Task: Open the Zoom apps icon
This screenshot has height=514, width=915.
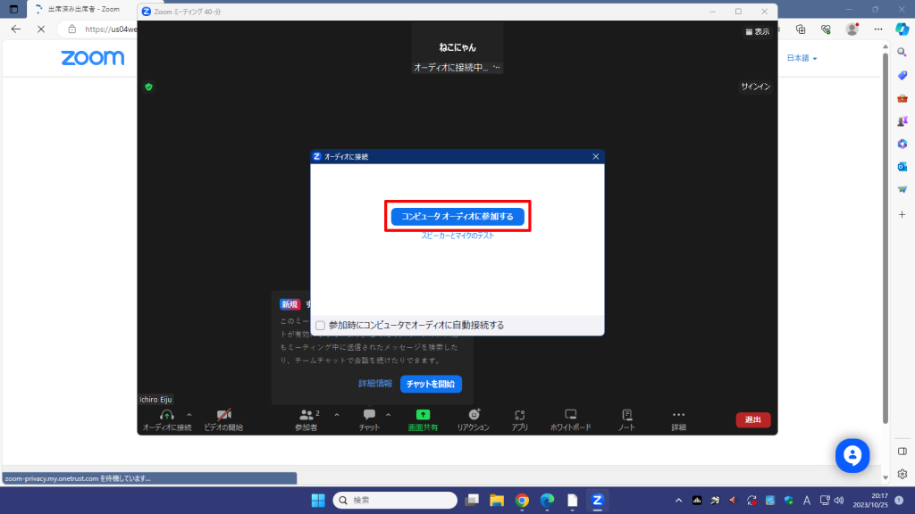Action: [x=519, y=415]
